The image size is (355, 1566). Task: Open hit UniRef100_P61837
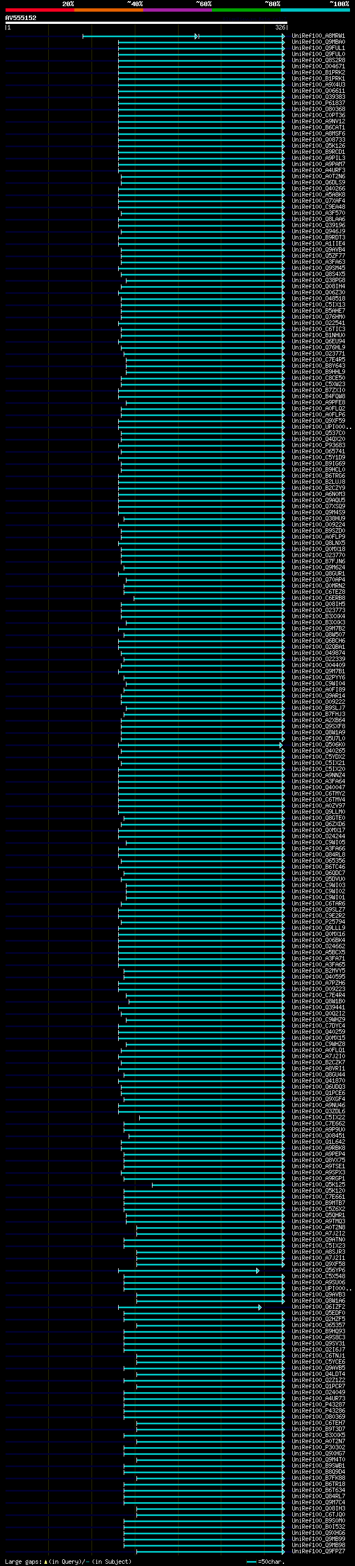tap(318, 103)
